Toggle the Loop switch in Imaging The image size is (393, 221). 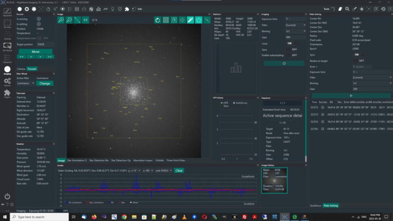pos(293,43)
